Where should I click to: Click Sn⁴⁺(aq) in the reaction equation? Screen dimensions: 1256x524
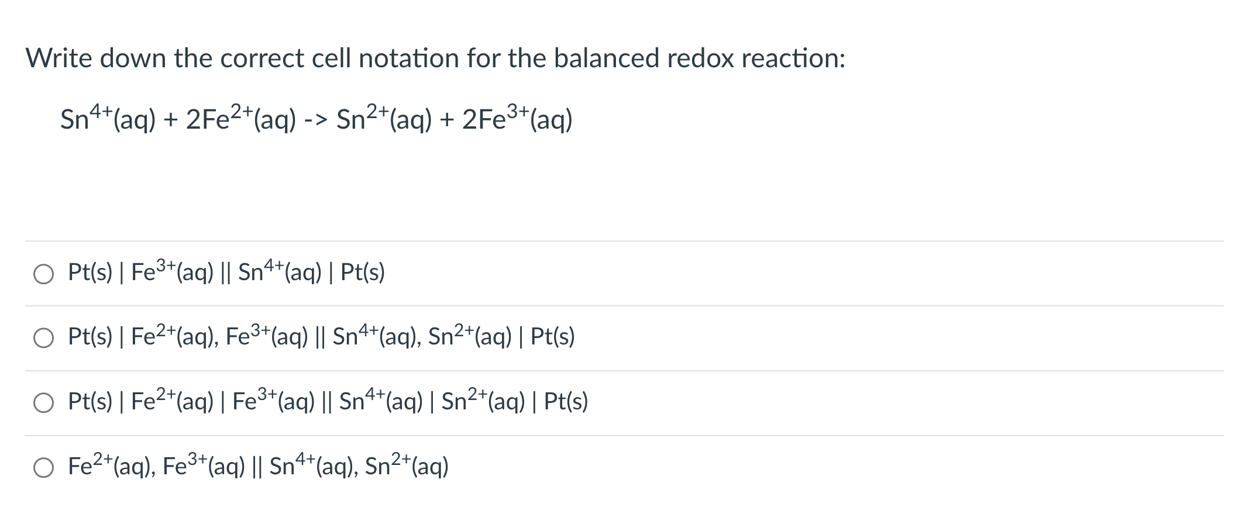[107, 120]
